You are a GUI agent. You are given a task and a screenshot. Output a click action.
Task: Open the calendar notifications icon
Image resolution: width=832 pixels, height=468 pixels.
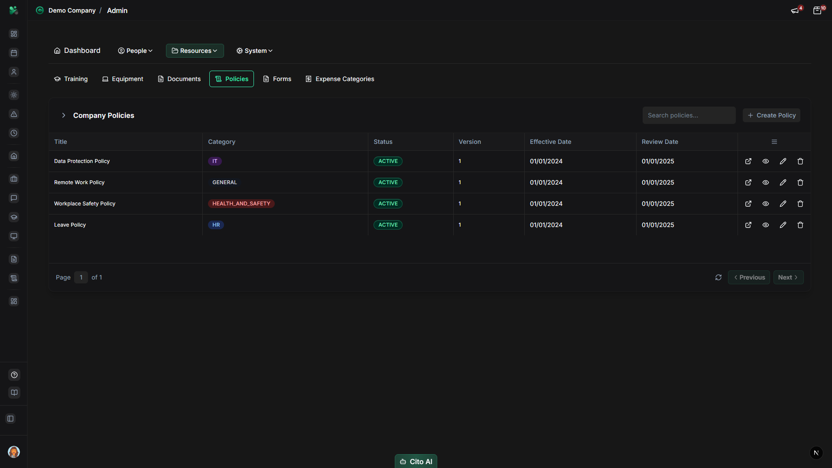coord(817,10)
